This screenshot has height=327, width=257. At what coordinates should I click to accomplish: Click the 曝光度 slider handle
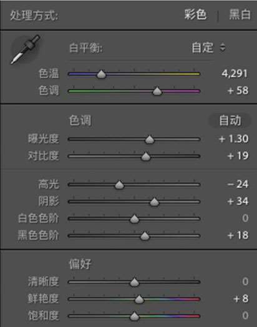click(150, 140)
